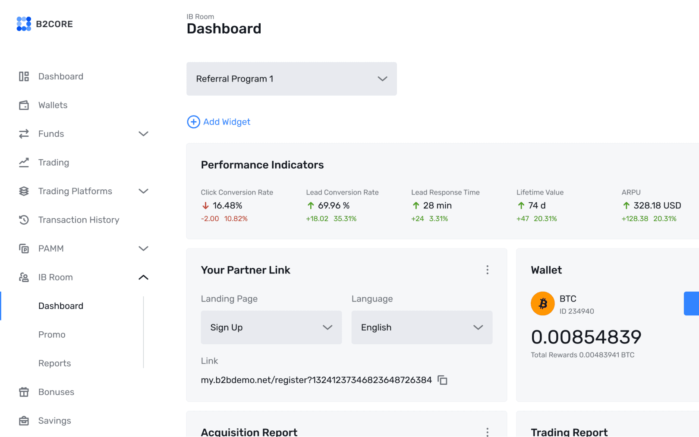Click the Transaction History clock icon
Image resolution: width=699 pixels, height=437 pixels.
coord(24,220)
